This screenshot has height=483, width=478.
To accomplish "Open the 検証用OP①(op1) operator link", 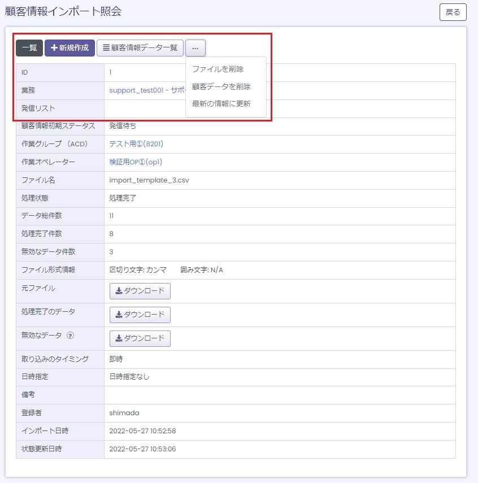I will pos(135,162).
